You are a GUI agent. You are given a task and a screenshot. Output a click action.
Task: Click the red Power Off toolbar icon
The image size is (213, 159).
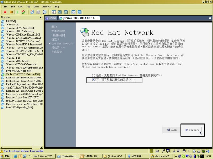[5, 12]
